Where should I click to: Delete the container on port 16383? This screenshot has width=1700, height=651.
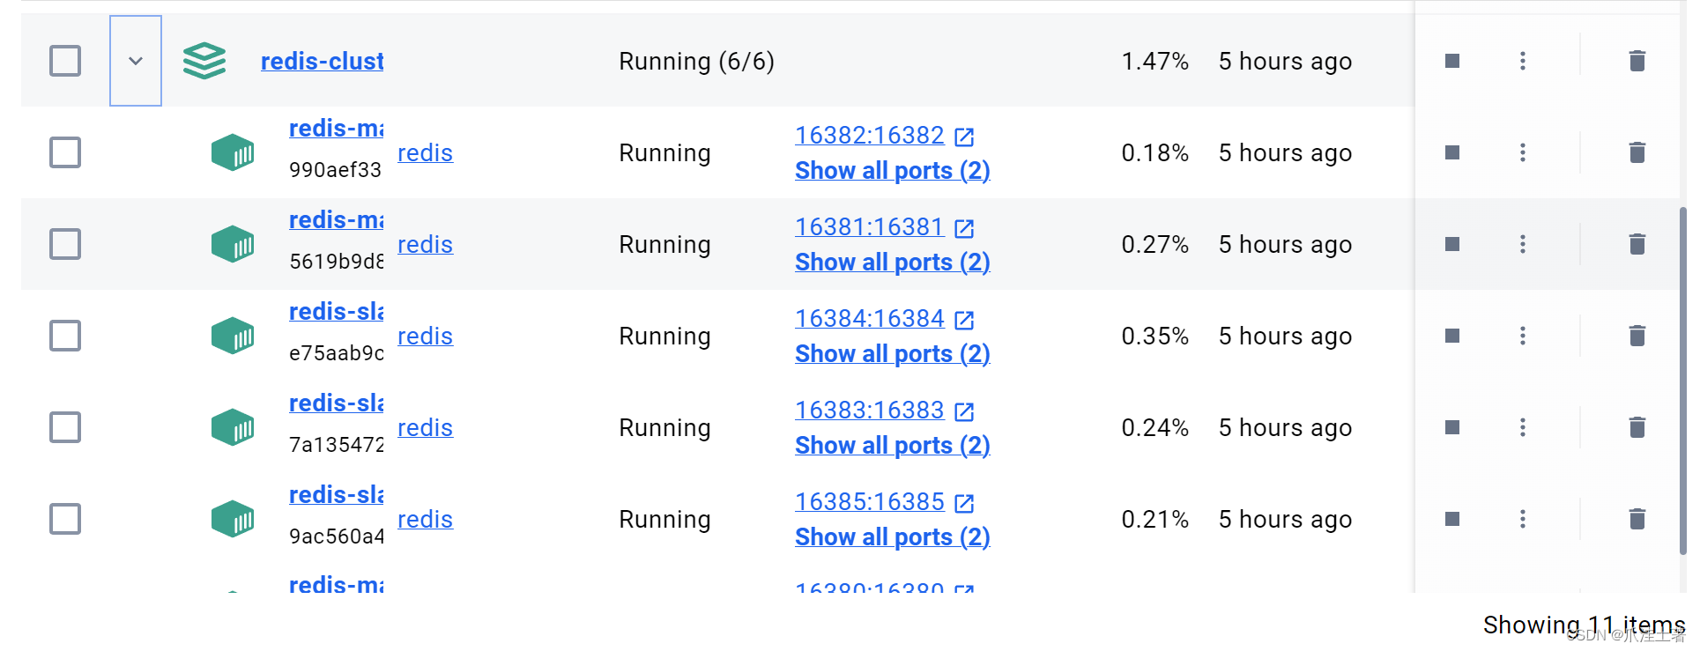pyautogui.click(x=1637, y=427)
